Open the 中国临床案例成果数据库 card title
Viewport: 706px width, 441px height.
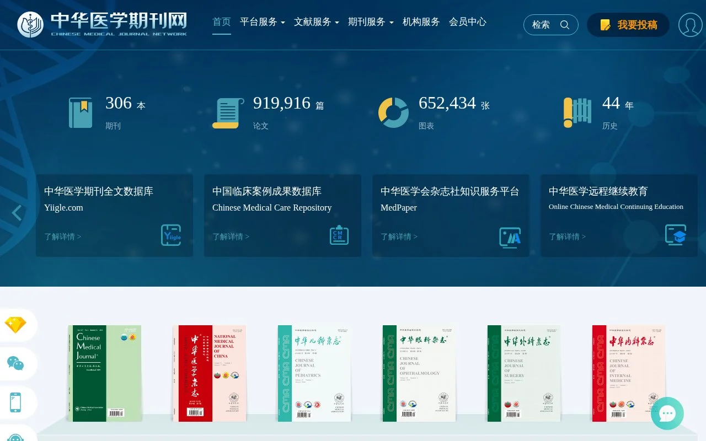tap(267, 191)
